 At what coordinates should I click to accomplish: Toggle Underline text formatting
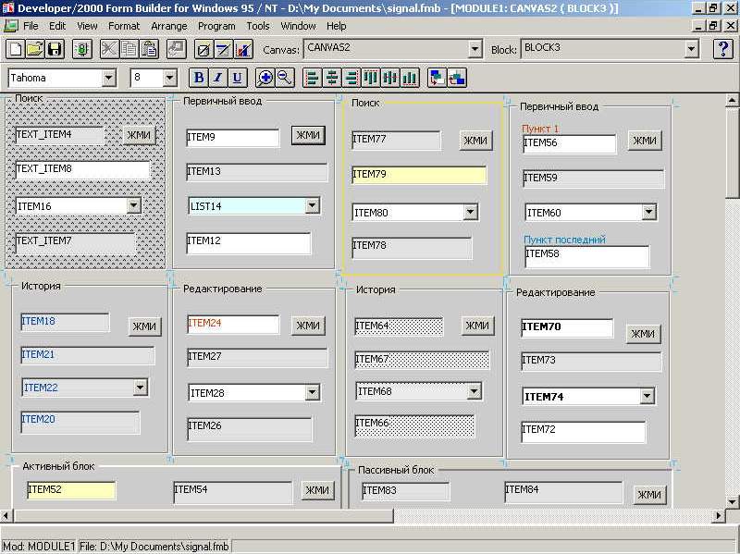coord(238,78)
